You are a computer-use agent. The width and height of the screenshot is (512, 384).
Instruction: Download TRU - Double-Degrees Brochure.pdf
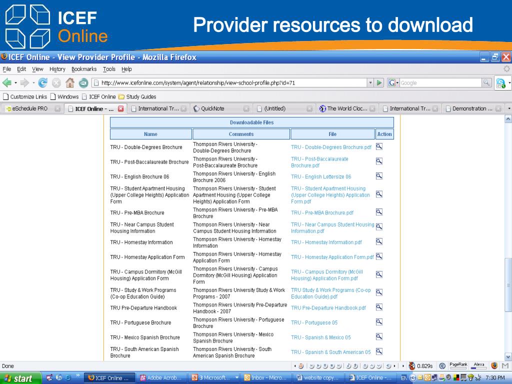coord(331,147)
